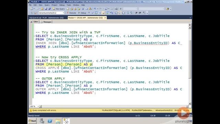Image resolution: width=220 pixels, height=124 pixels.
Task: Click the Comment Out Selected Lines icon
Action: click(x=128, y=13)
